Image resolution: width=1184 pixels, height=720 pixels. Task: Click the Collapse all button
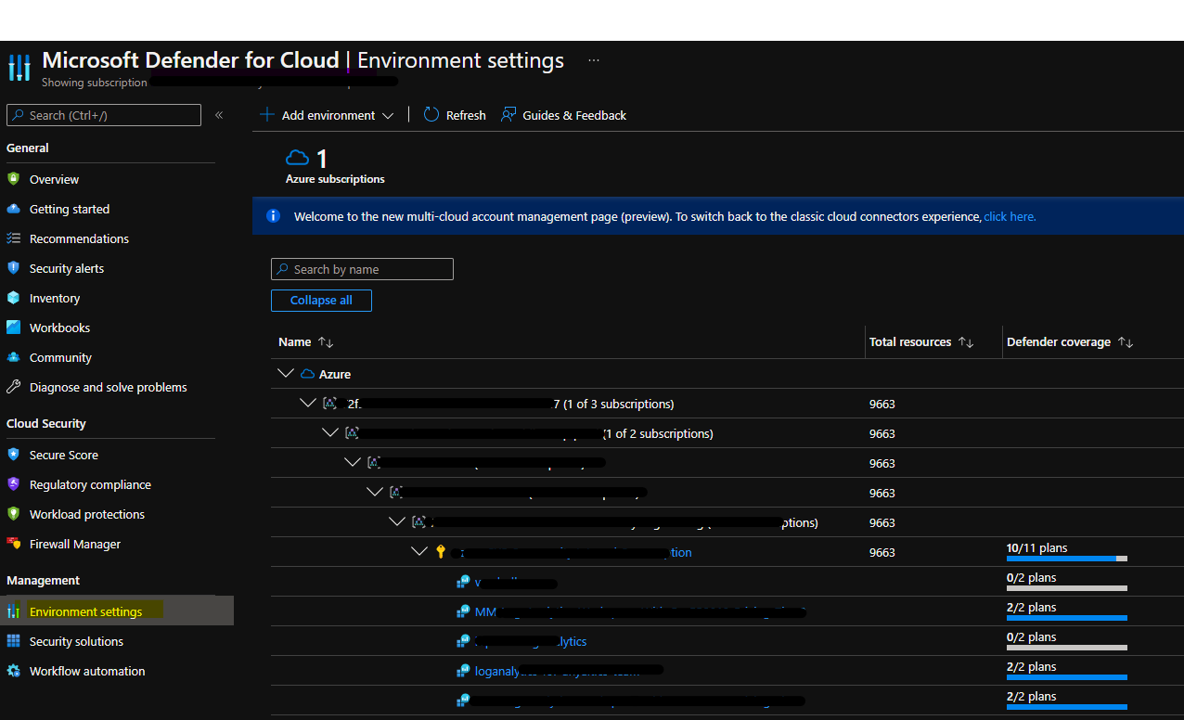[x=321, y=300]
